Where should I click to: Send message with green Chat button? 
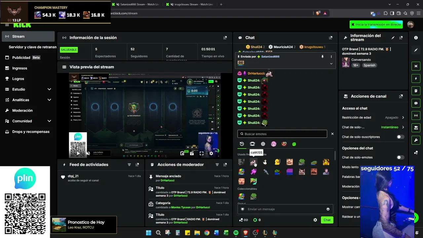click(x=327, y=220)
